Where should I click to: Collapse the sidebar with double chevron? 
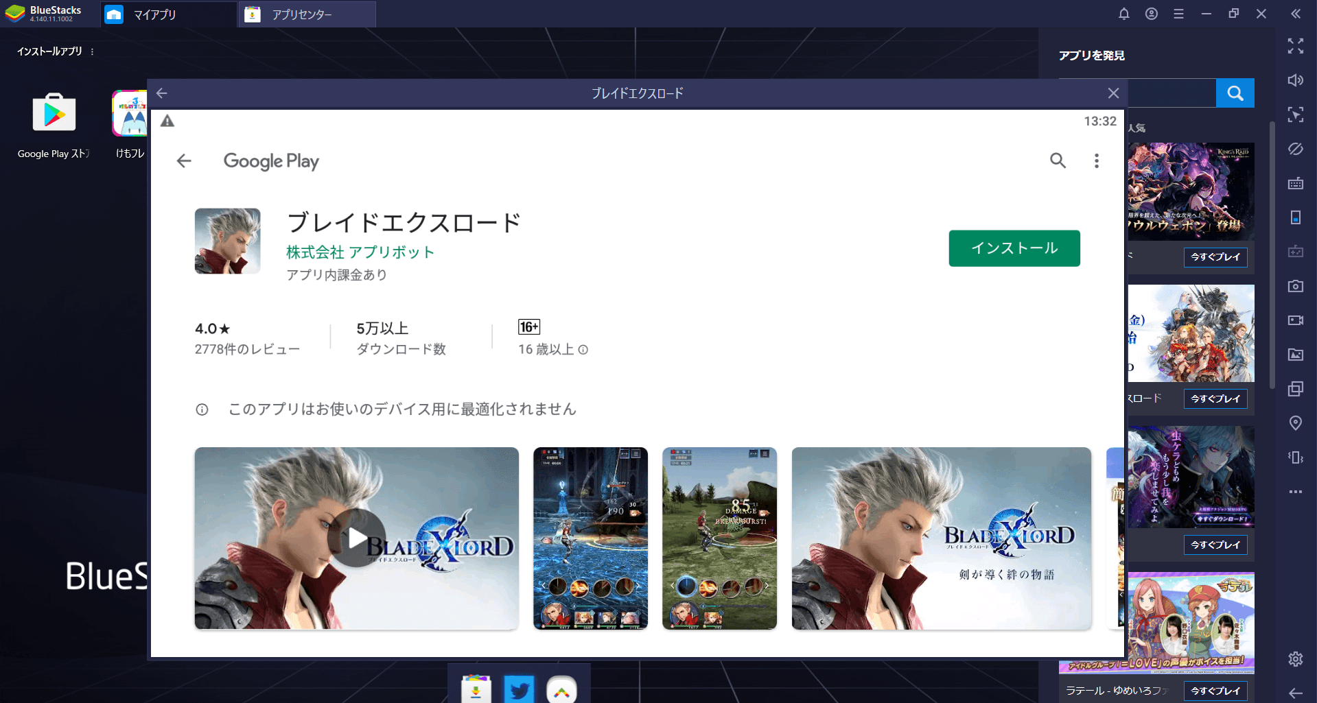coord(1296,14)
